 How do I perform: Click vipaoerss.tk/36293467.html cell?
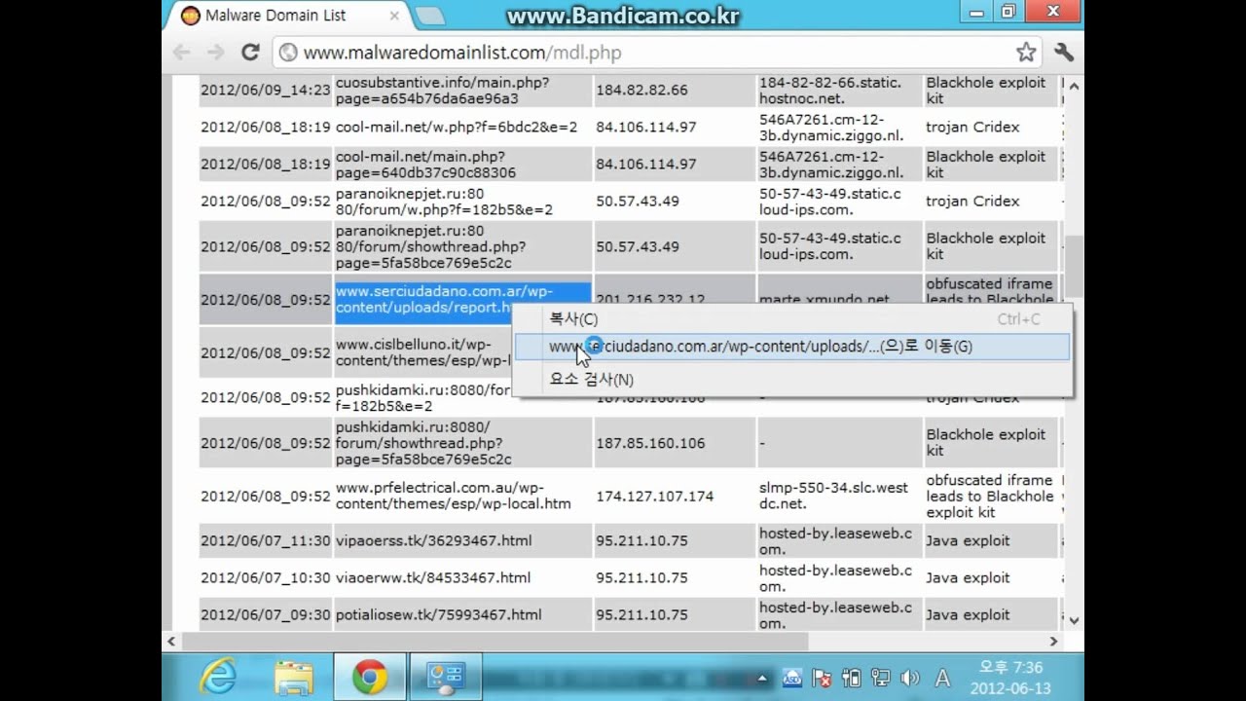(462, 540)
